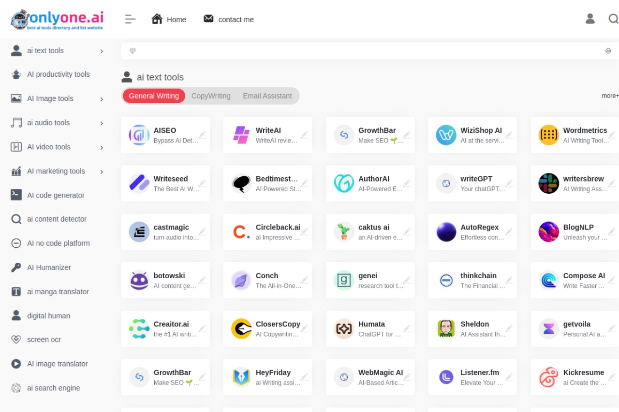This screenshot has height=412, width=619.
Task: Expand the AI Image tools chevron
Action: pyautogui.click(x=102, y=99)
